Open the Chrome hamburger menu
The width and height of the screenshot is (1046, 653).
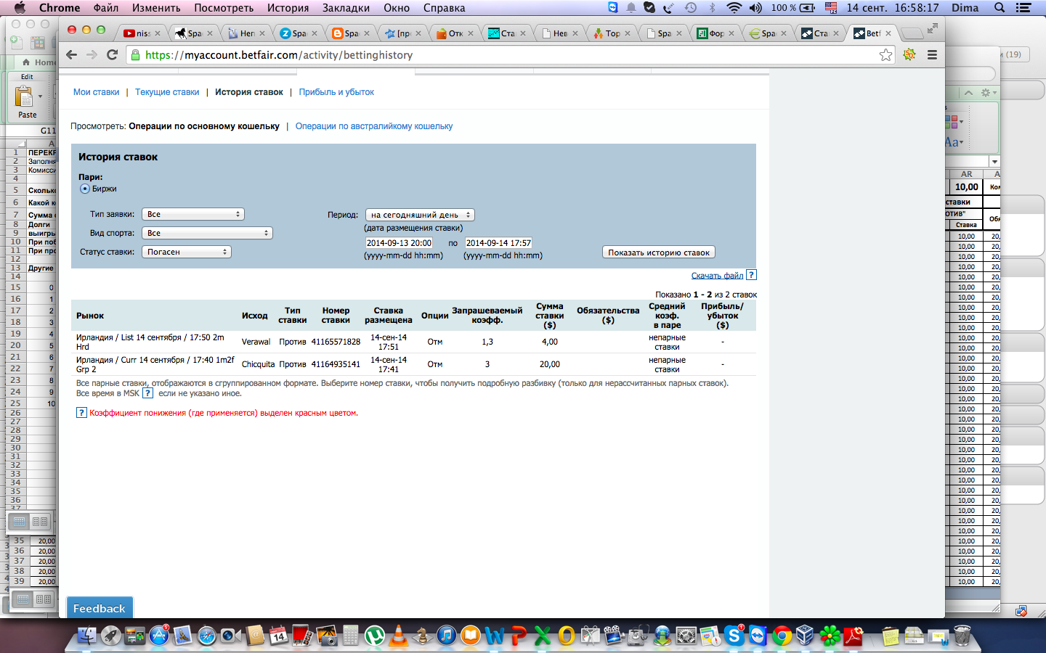(932, 54)
